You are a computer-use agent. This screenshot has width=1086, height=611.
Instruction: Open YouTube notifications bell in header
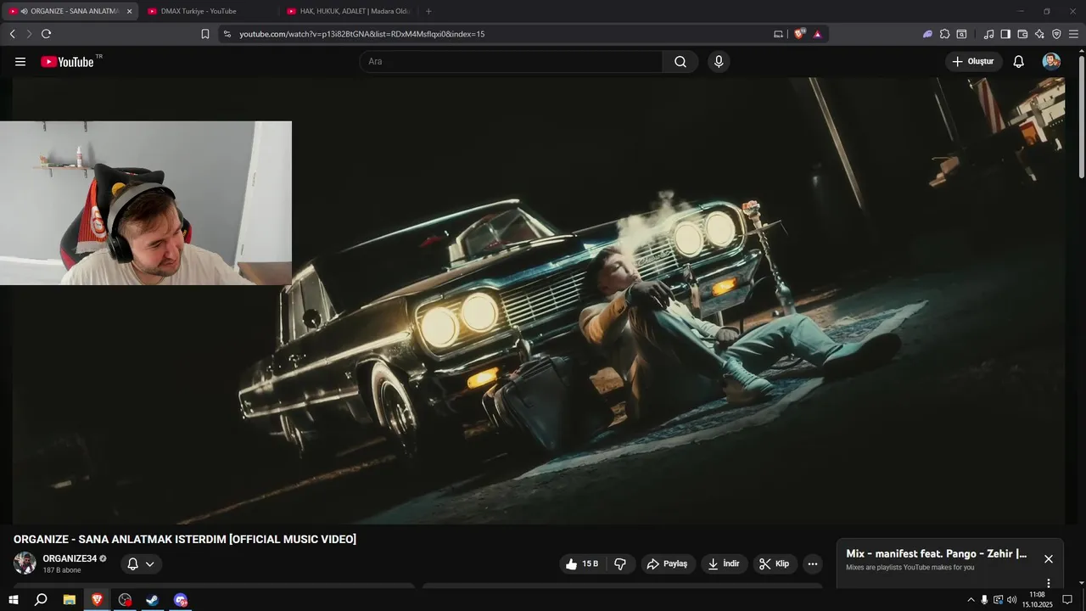(x=1019, y=62)
